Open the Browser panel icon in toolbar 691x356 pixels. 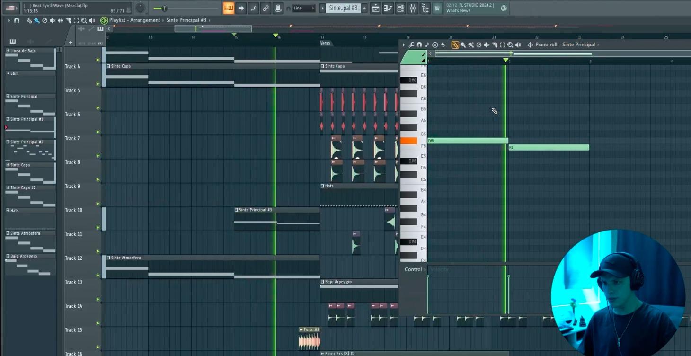pos(425,8)
